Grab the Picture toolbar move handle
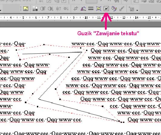Image resolution: width=161 pixels, height=135 pixels. point(21,8)
